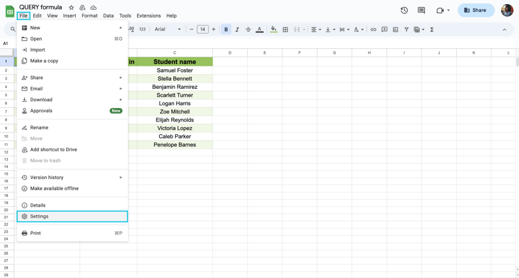Screen dimensions: 519x278
Task: Star the QUERY formula document
Action: pyautogui.click(x=71, y=8)
